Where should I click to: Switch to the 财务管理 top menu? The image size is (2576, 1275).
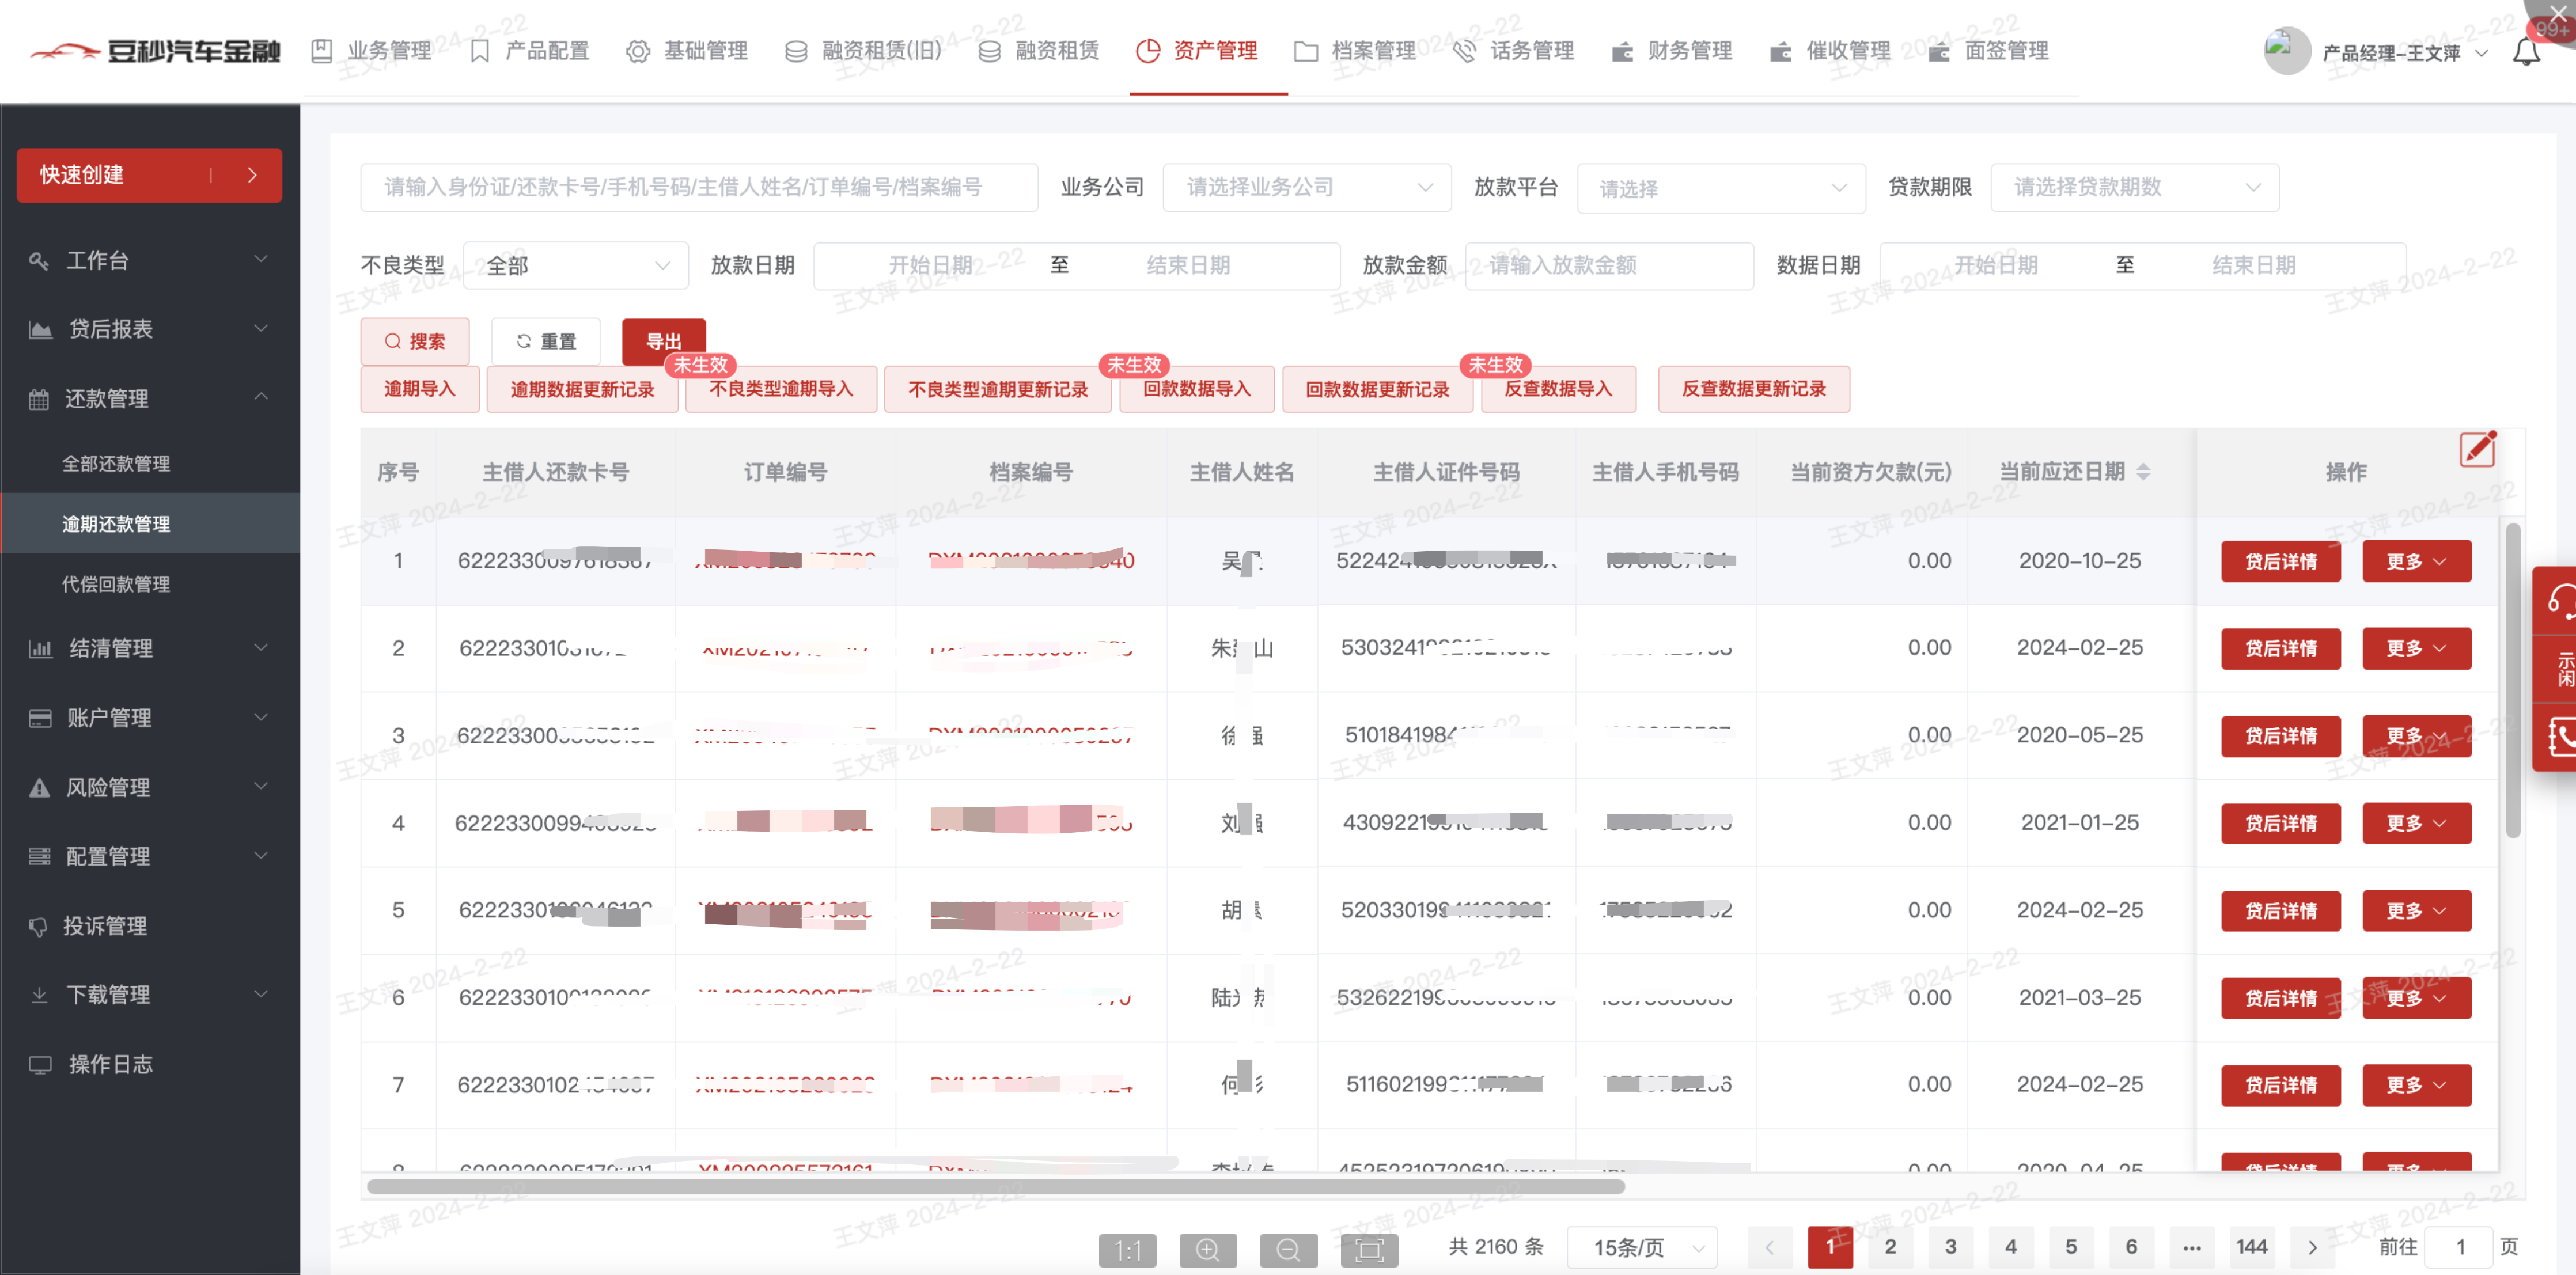[x=1672, y=51]
